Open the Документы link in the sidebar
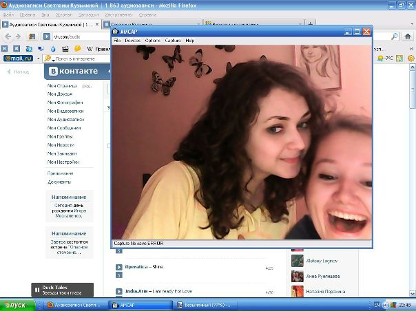 tap(59, 182)
